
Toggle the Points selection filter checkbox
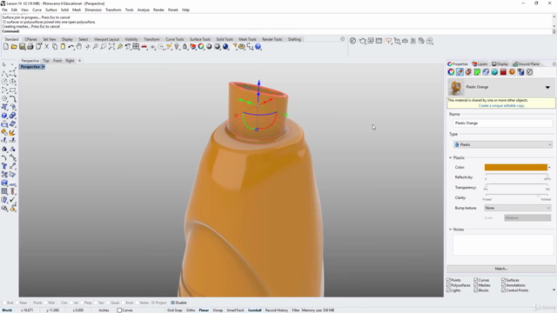click(448, 280)
